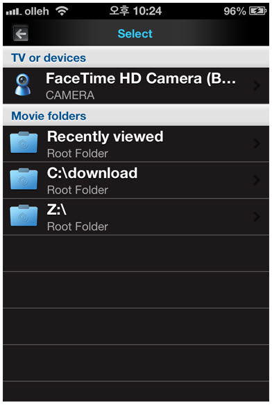Tap the Select title in navigation bar

(x=135, y=34)
